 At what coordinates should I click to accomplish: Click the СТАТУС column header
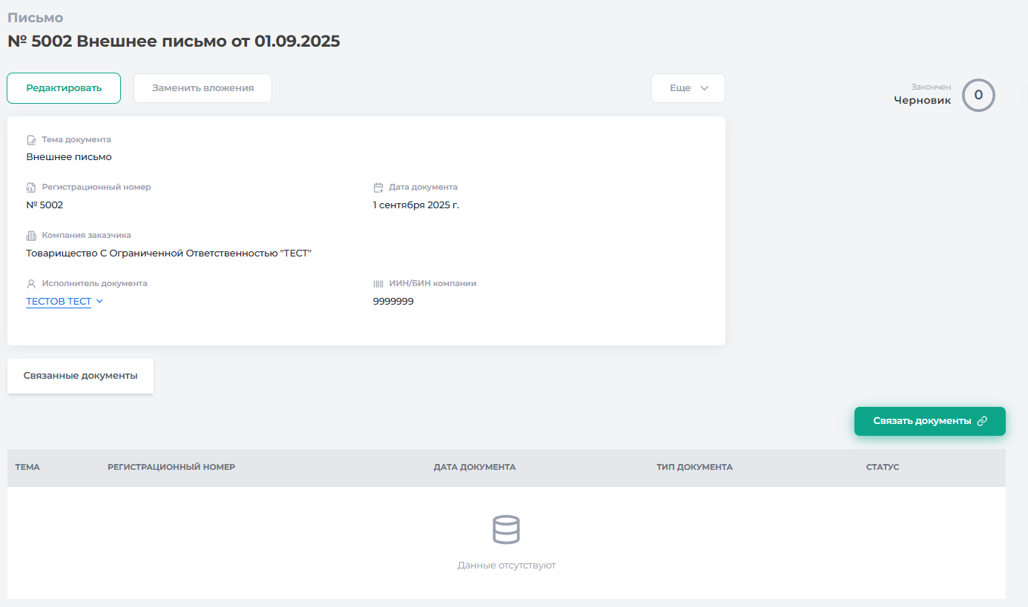[x=882, y=467]
